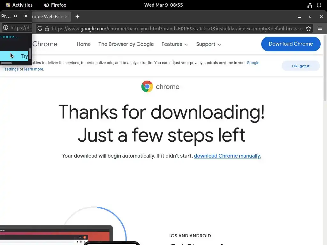Go to the Home navigation link
Screen dimensions: 327x245
coord(84,44)
